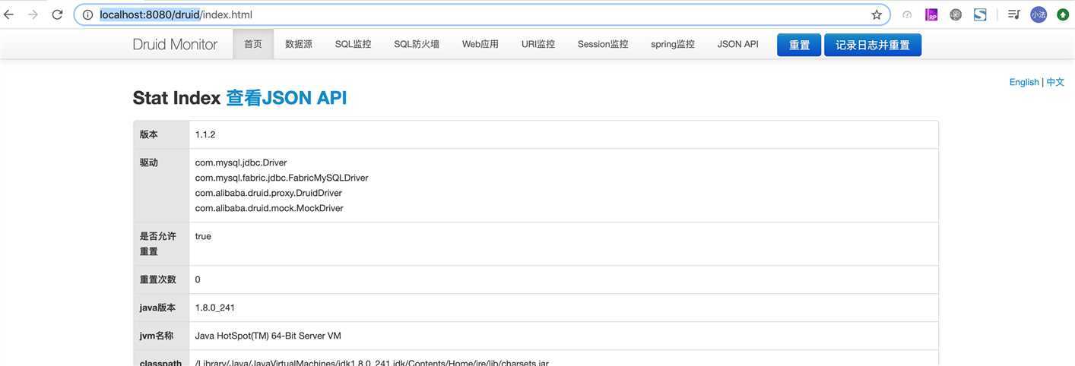Viewport: 1075px width, 366px height.
Task: Open the URI监控 tab
Action: 538,44
